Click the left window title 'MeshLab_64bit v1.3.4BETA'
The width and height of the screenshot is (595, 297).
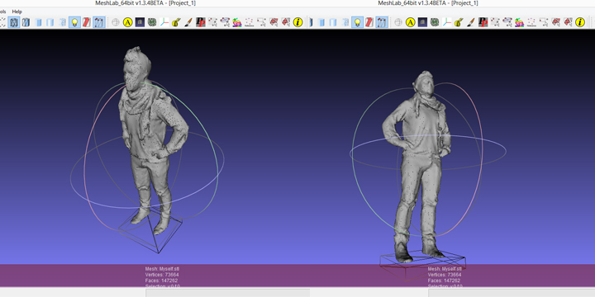[x=131, y=3]
